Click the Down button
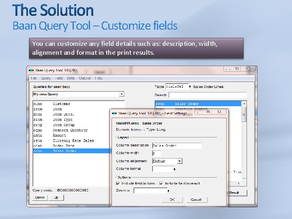 click(x=40, y=198)
